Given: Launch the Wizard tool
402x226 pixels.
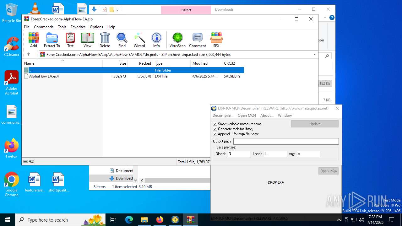Looking at the screenshot, I should click(139, 40).
